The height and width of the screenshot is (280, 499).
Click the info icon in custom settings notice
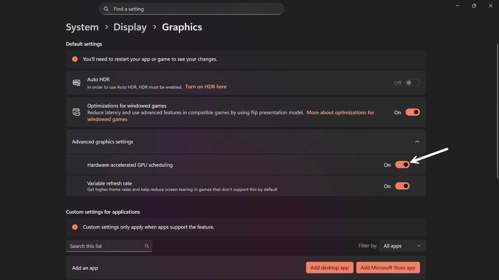[x=75, y=227]
